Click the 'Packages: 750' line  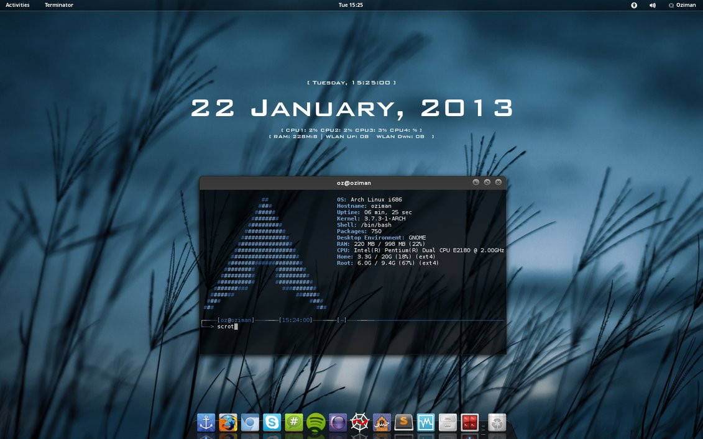(x=359, y=232)
